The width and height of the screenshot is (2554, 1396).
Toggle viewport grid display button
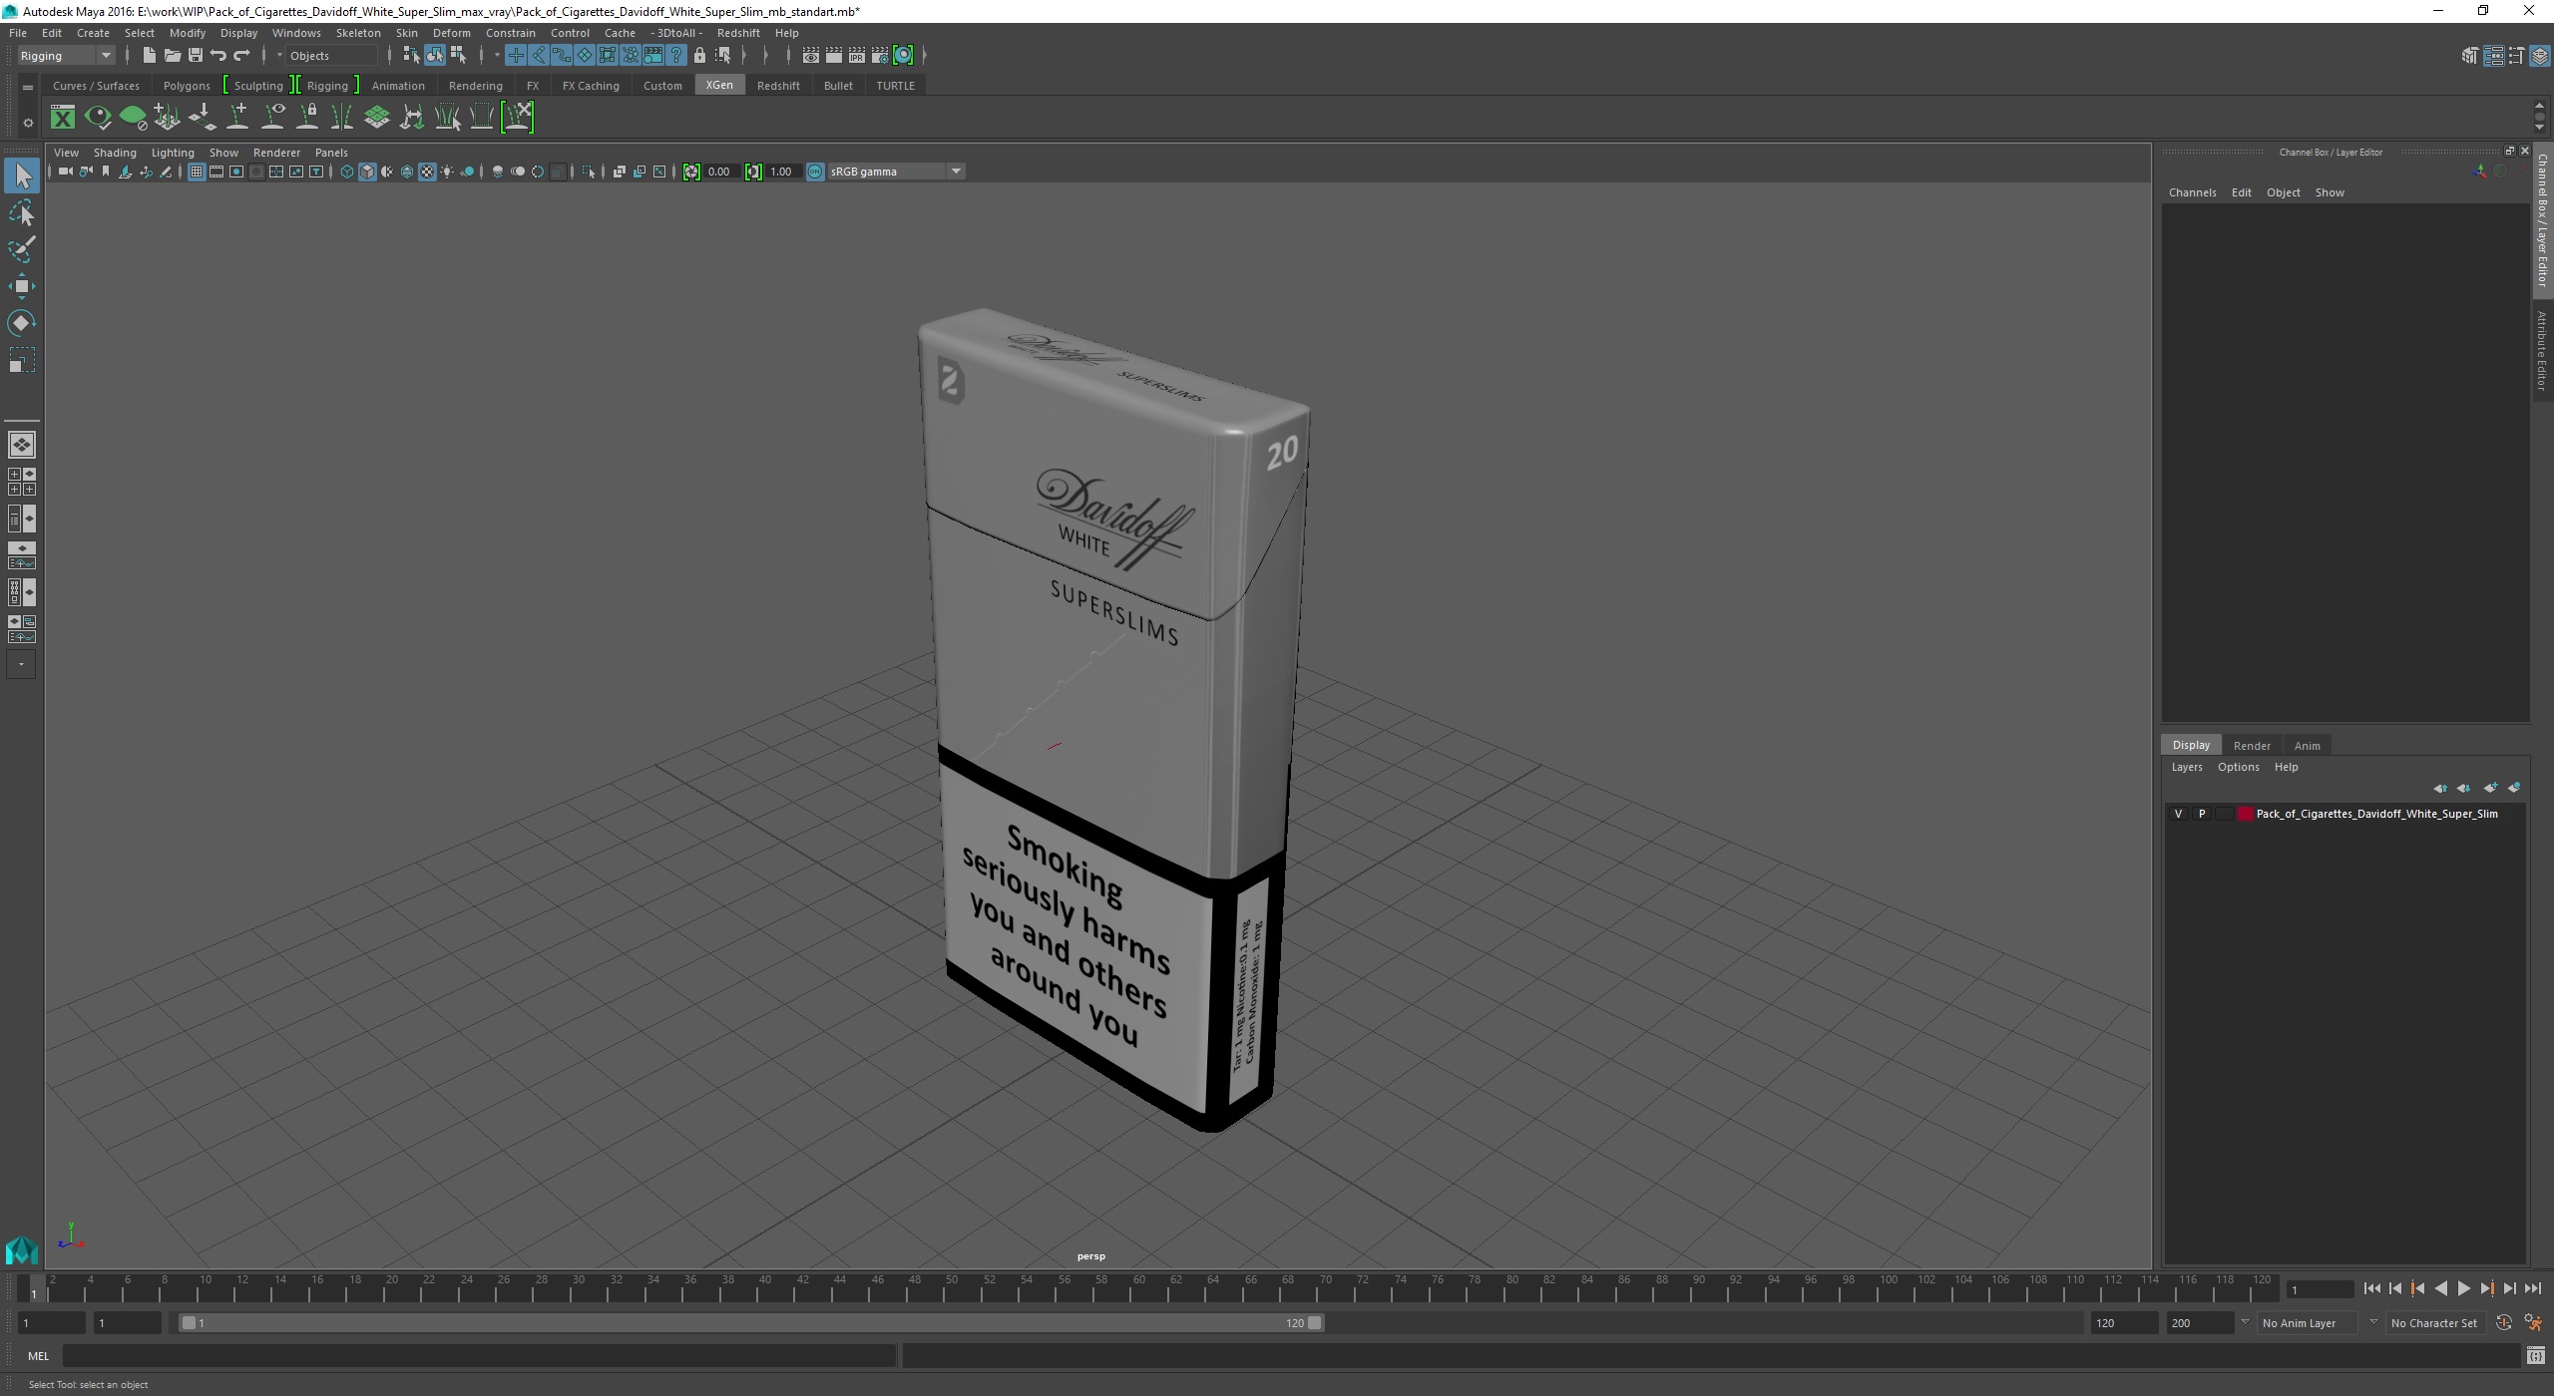click(197, 172)
